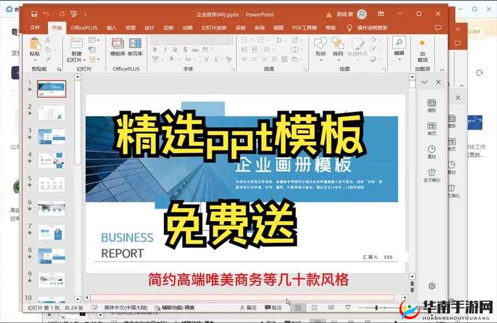Click 模板 icon in right side pane

pos(432,103)
